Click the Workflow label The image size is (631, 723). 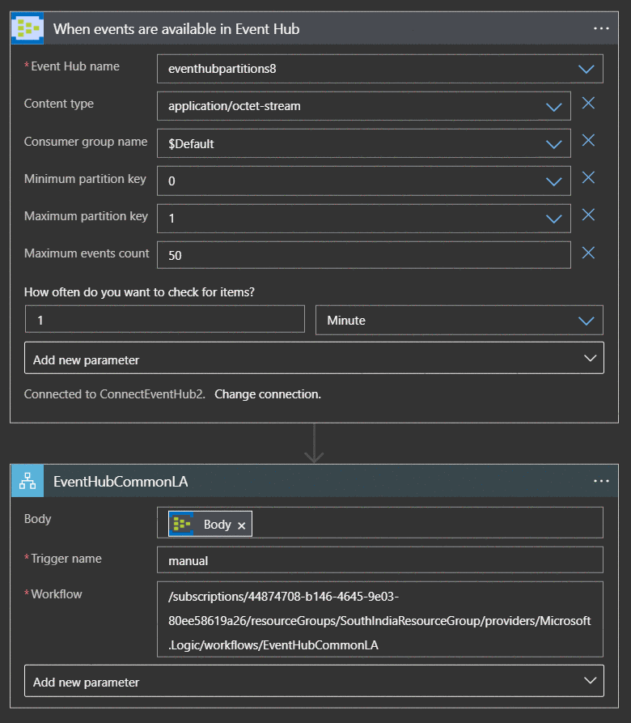[56, 594]
